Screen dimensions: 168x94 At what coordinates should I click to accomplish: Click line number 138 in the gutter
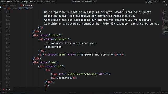tap(8, 89)
